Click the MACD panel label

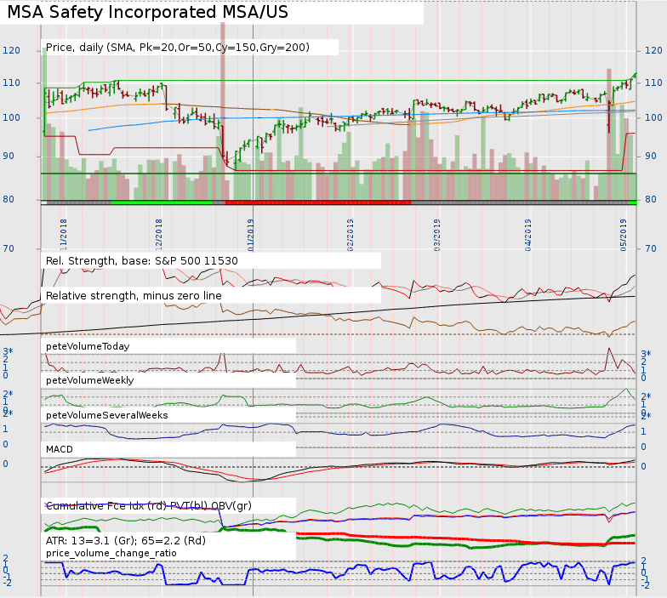(x=60, y=449)
